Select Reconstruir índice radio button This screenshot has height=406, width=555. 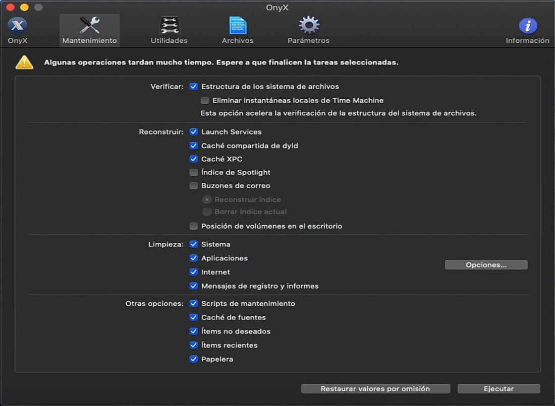[x=207, y=199]
